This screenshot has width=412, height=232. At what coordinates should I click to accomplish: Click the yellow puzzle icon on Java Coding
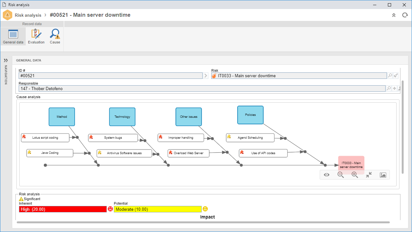click(29, 152)
